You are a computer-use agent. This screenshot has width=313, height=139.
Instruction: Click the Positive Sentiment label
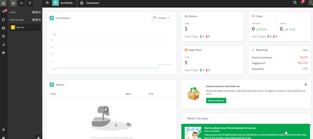coord(262,57)
